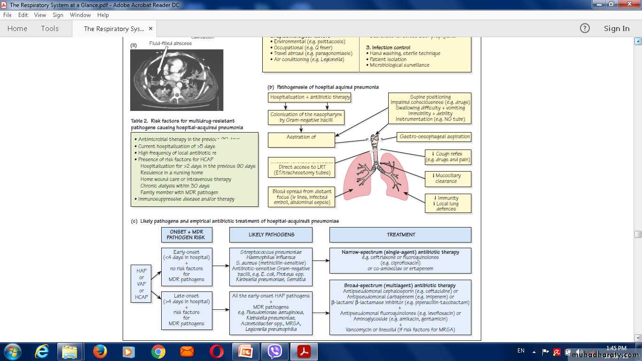Click the Help question mark icon

[585, 28]
